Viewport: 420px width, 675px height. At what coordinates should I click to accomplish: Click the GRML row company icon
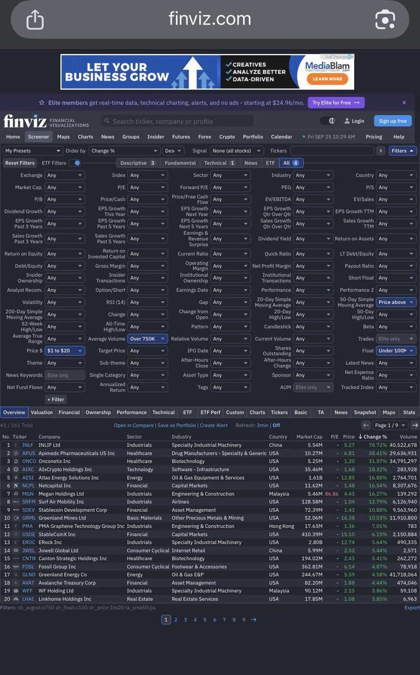point(16,518)
